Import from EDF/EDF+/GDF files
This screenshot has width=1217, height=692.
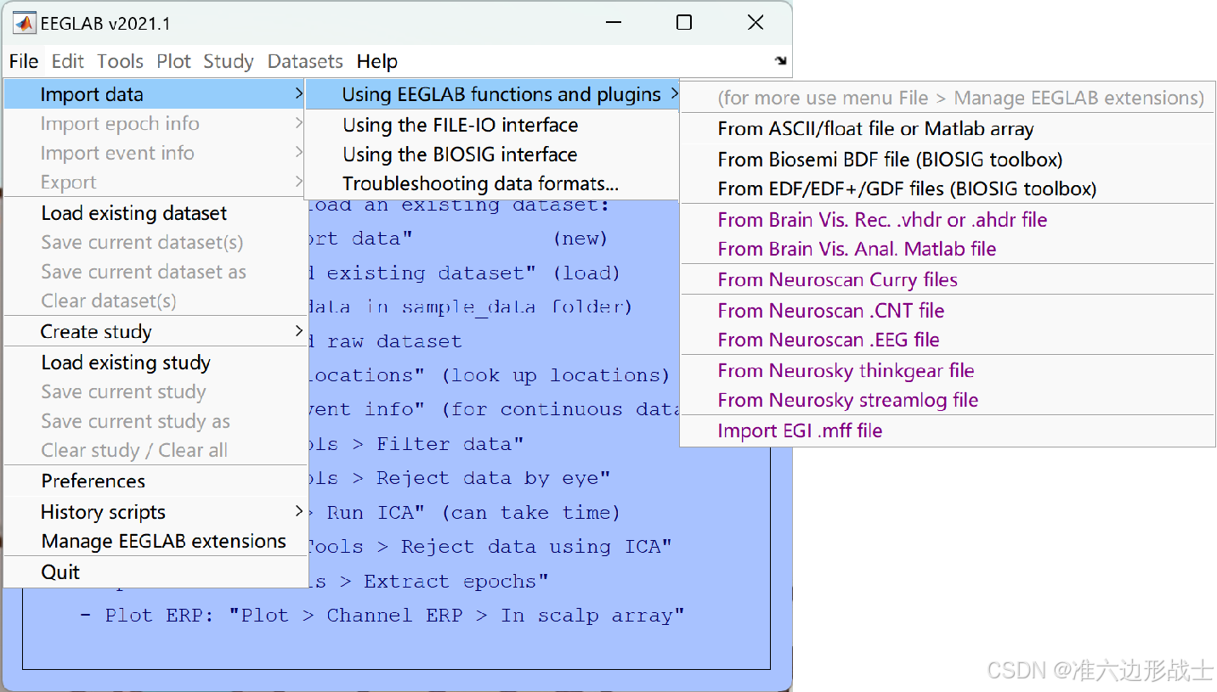pyautogui.click(x=948, y=188)
